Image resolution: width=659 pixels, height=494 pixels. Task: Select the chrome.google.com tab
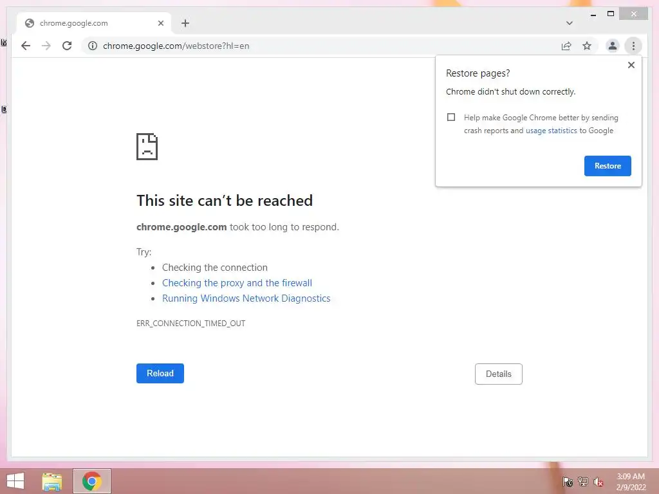click(x=94, y=23)
